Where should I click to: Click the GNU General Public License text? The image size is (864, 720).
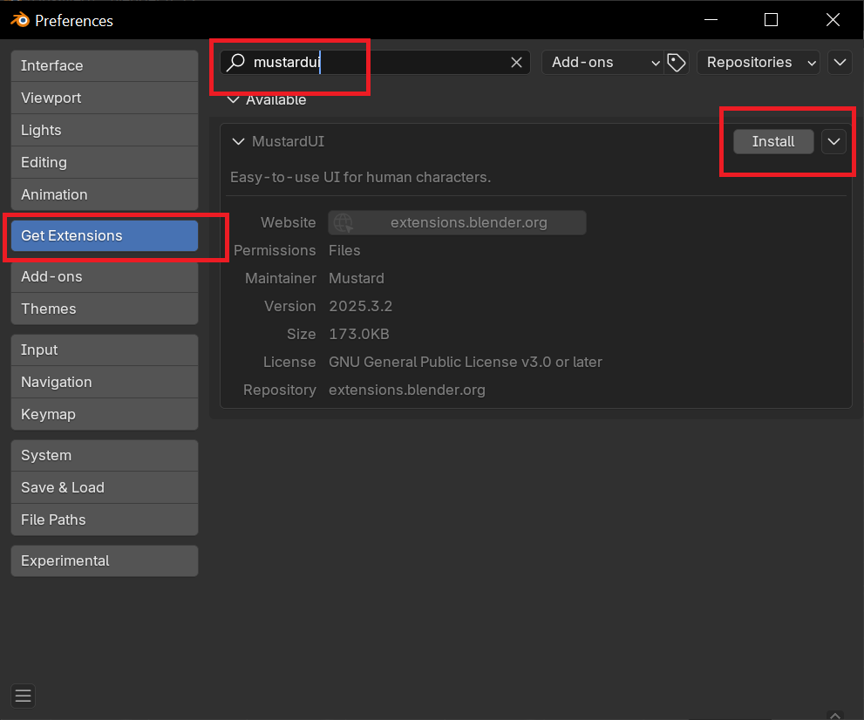click(x=466, y=362)
